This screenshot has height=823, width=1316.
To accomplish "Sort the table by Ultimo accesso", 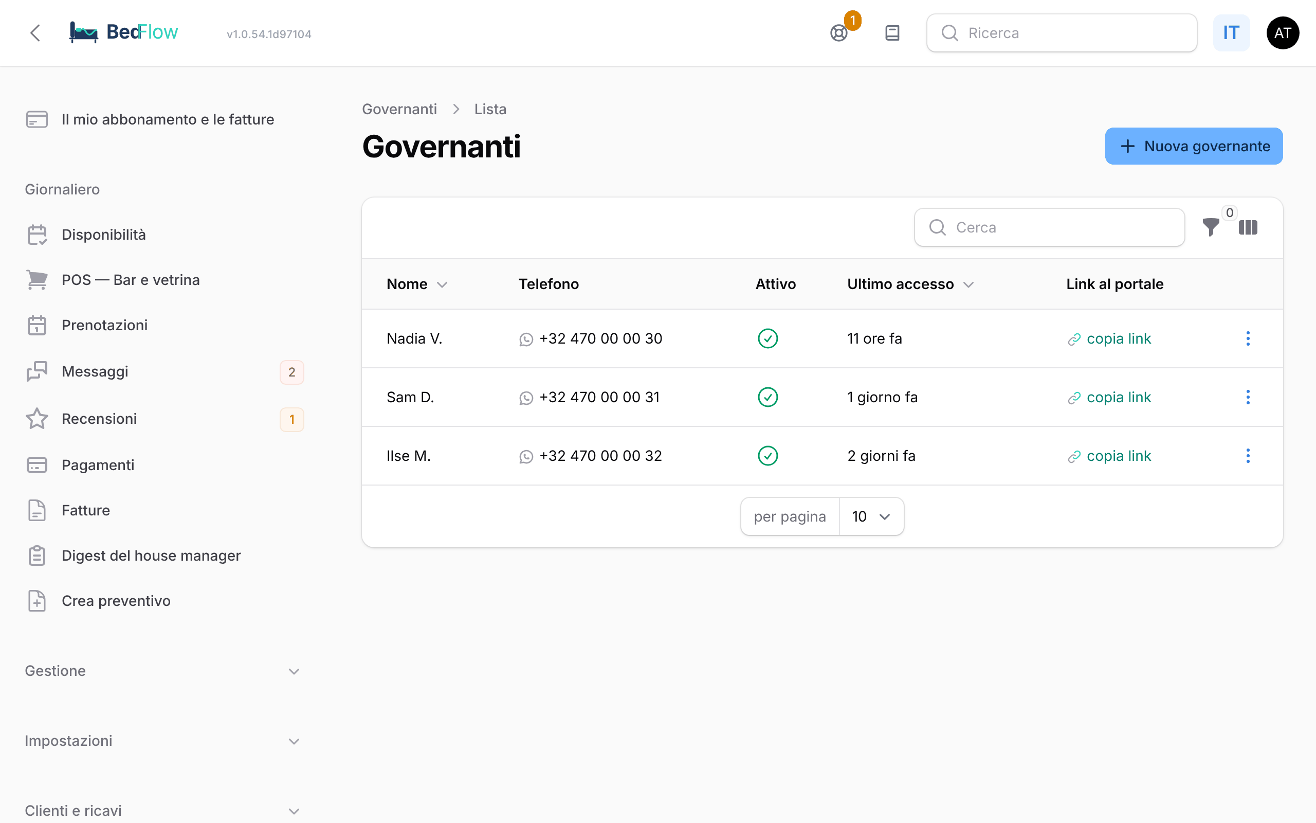I will click(910, 284).
